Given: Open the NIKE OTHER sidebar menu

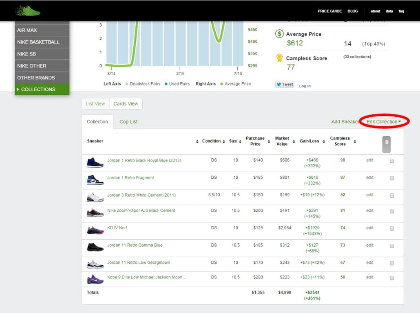Looking at the screenshot, I should tap(42, 66).
